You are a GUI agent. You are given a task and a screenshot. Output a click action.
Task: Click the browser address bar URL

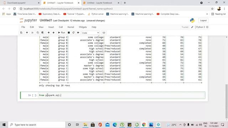click(68, 9)
